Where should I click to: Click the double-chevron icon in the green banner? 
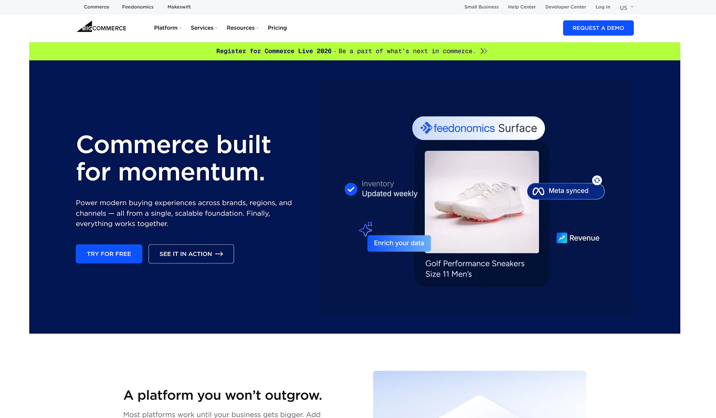[483, 51]
